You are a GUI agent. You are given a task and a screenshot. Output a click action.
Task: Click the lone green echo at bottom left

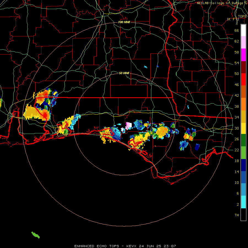pos(36,235)
